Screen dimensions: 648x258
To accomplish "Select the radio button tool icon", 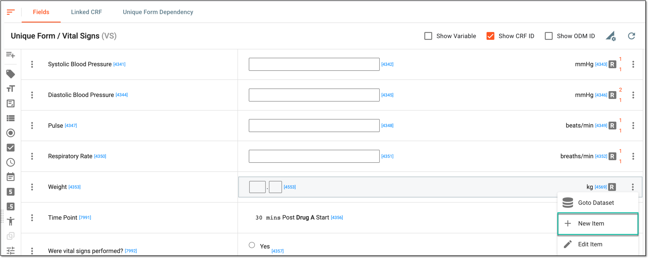I will point(11,133).
